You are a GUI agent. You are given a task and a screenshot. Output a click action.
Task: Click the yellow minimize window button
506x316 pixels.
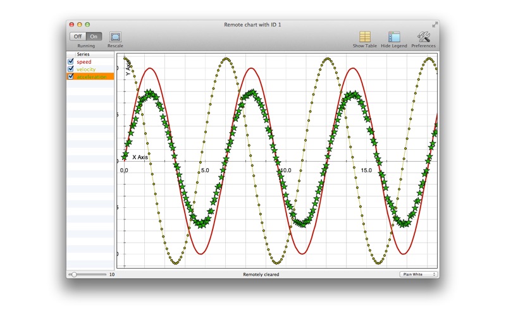point(80,25)
